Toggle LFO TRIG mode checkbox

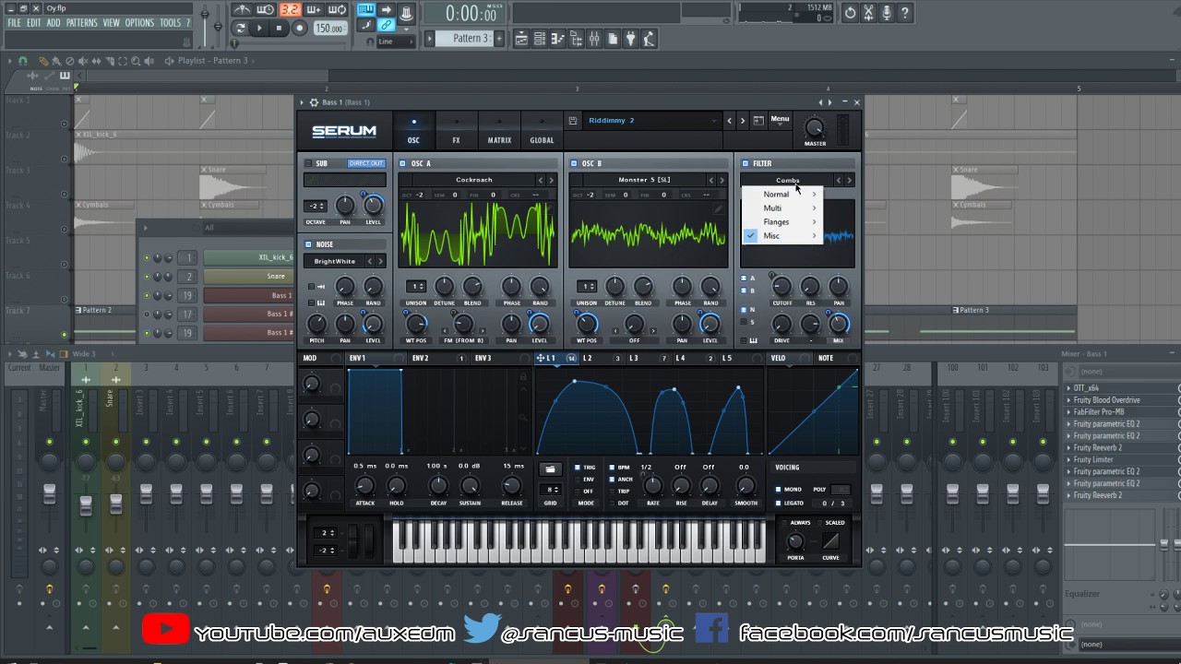tap(578, 468)
